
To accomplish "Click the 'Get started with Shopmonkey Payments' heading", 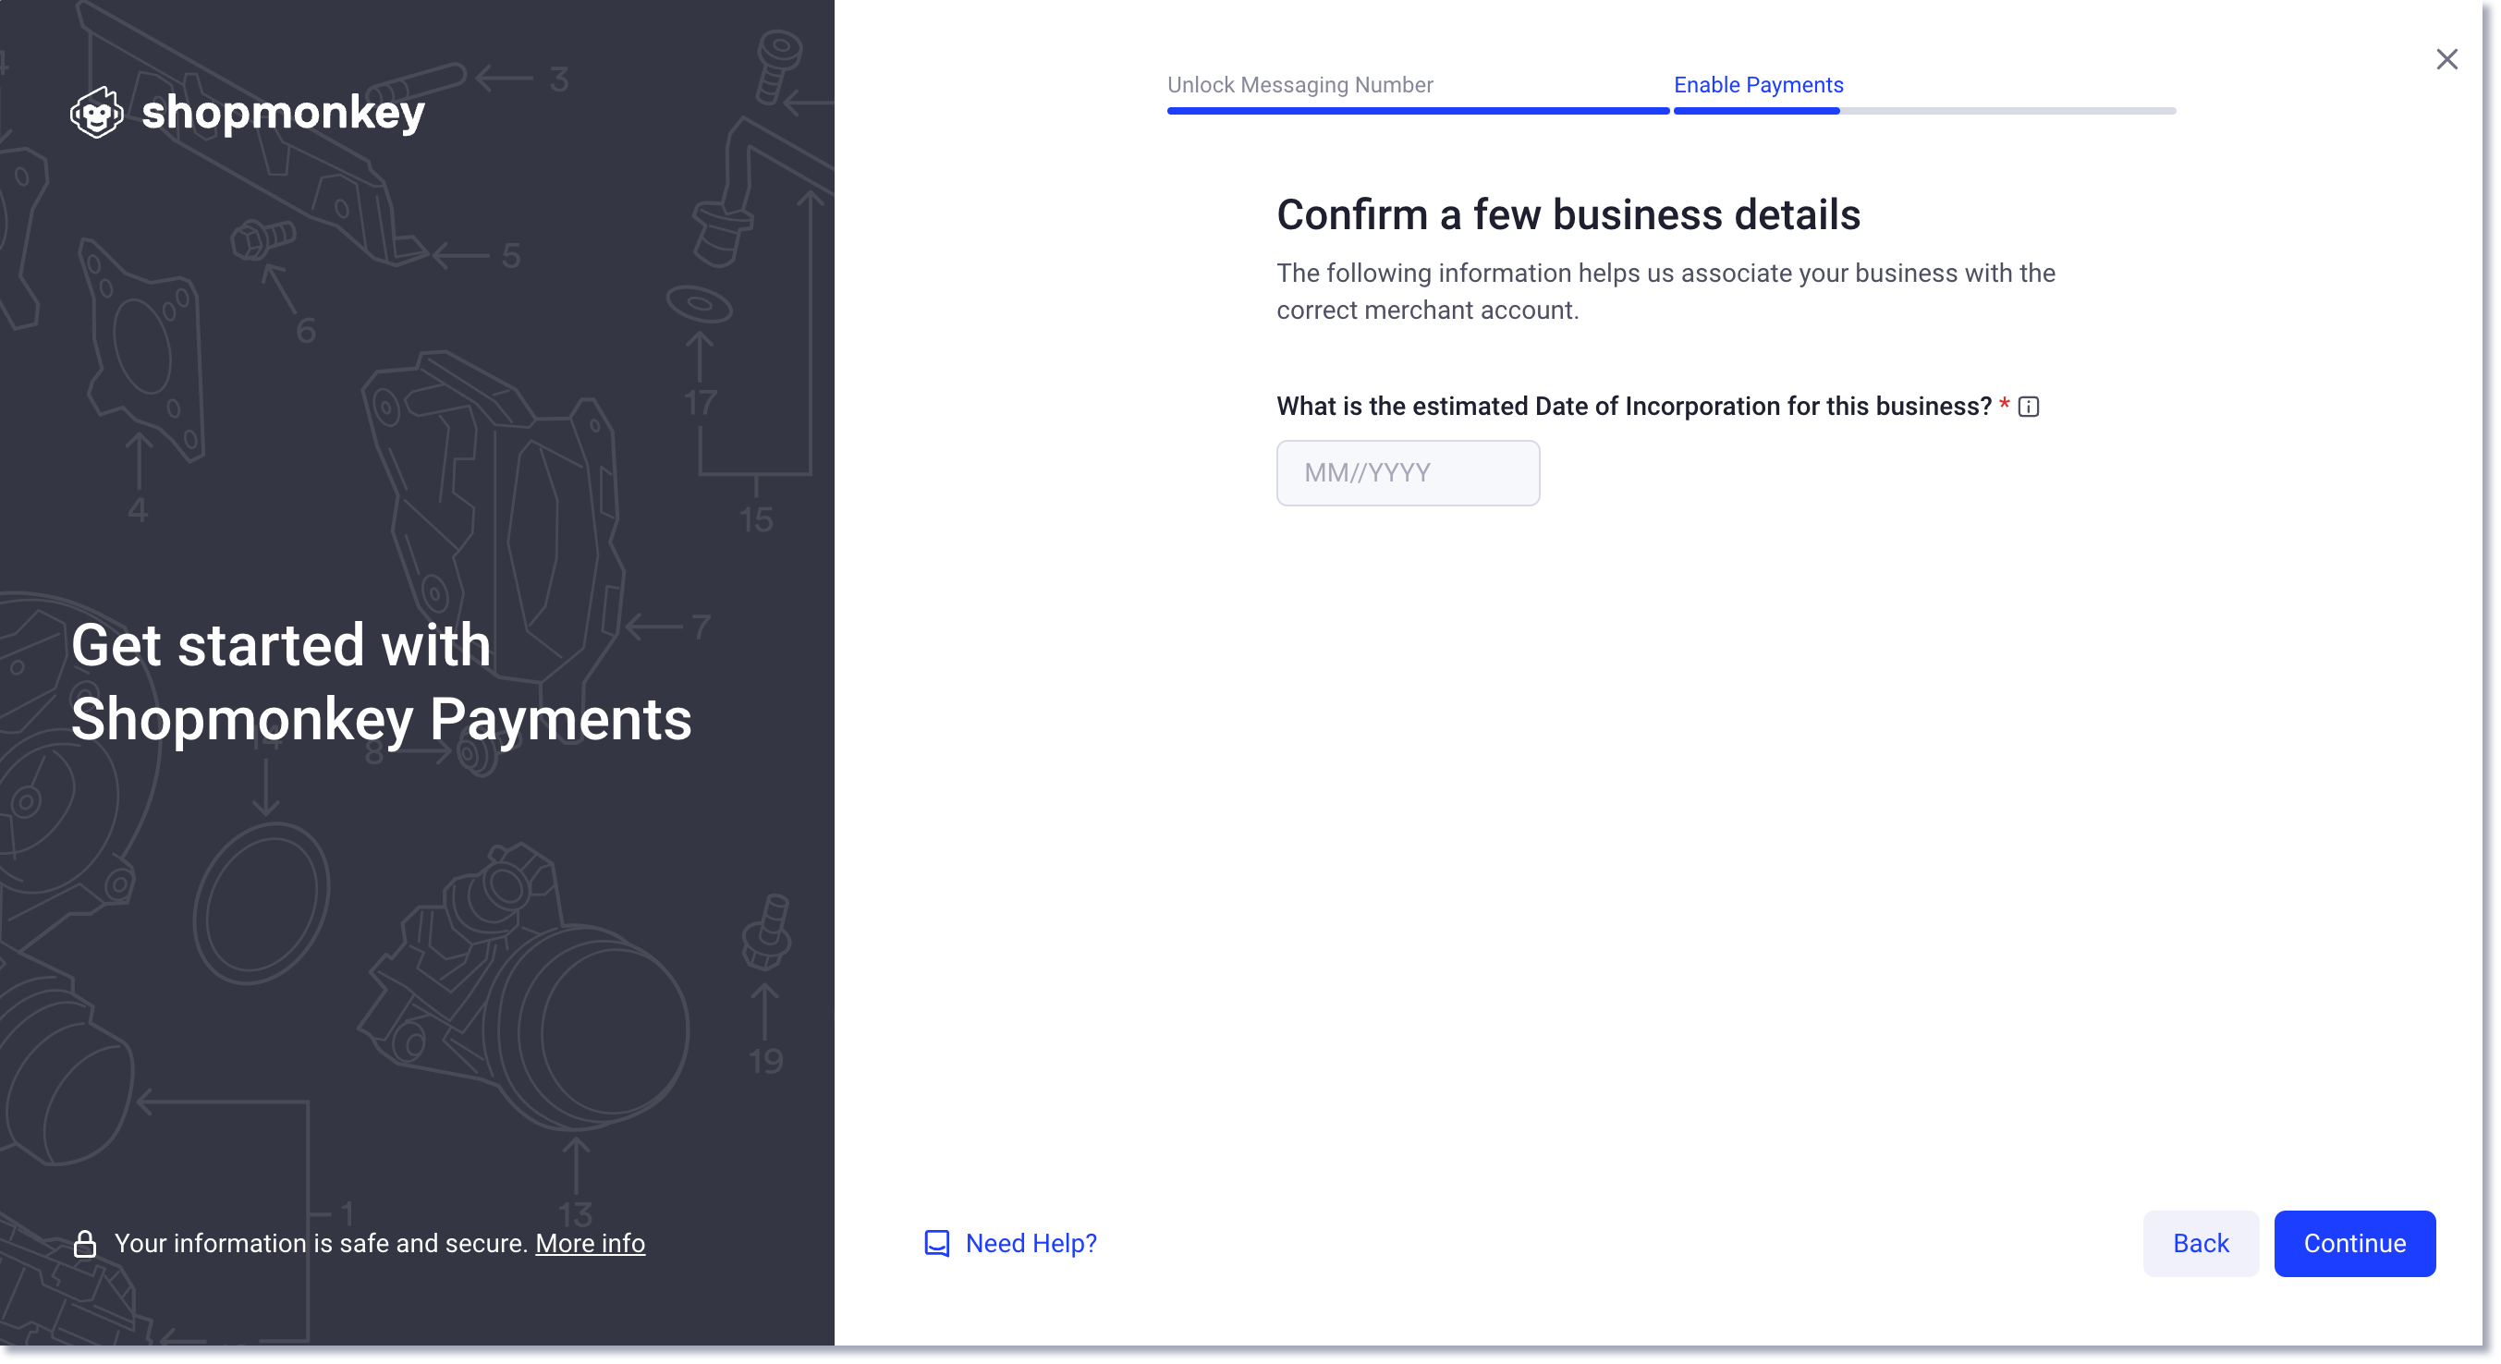I will [x=381, y=683].
